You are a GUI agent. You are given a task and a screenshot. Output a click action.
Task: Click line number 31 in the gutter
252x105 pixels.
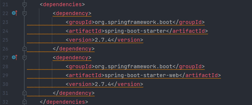coord(5,93)
